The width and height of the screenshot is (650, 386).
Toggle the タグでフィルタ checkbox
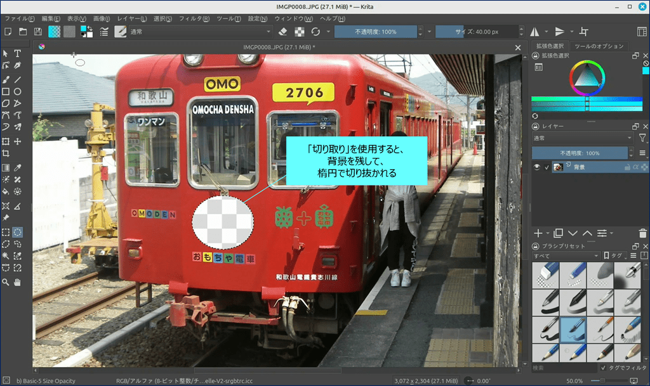pyautogui.click(x=603, y=368)
